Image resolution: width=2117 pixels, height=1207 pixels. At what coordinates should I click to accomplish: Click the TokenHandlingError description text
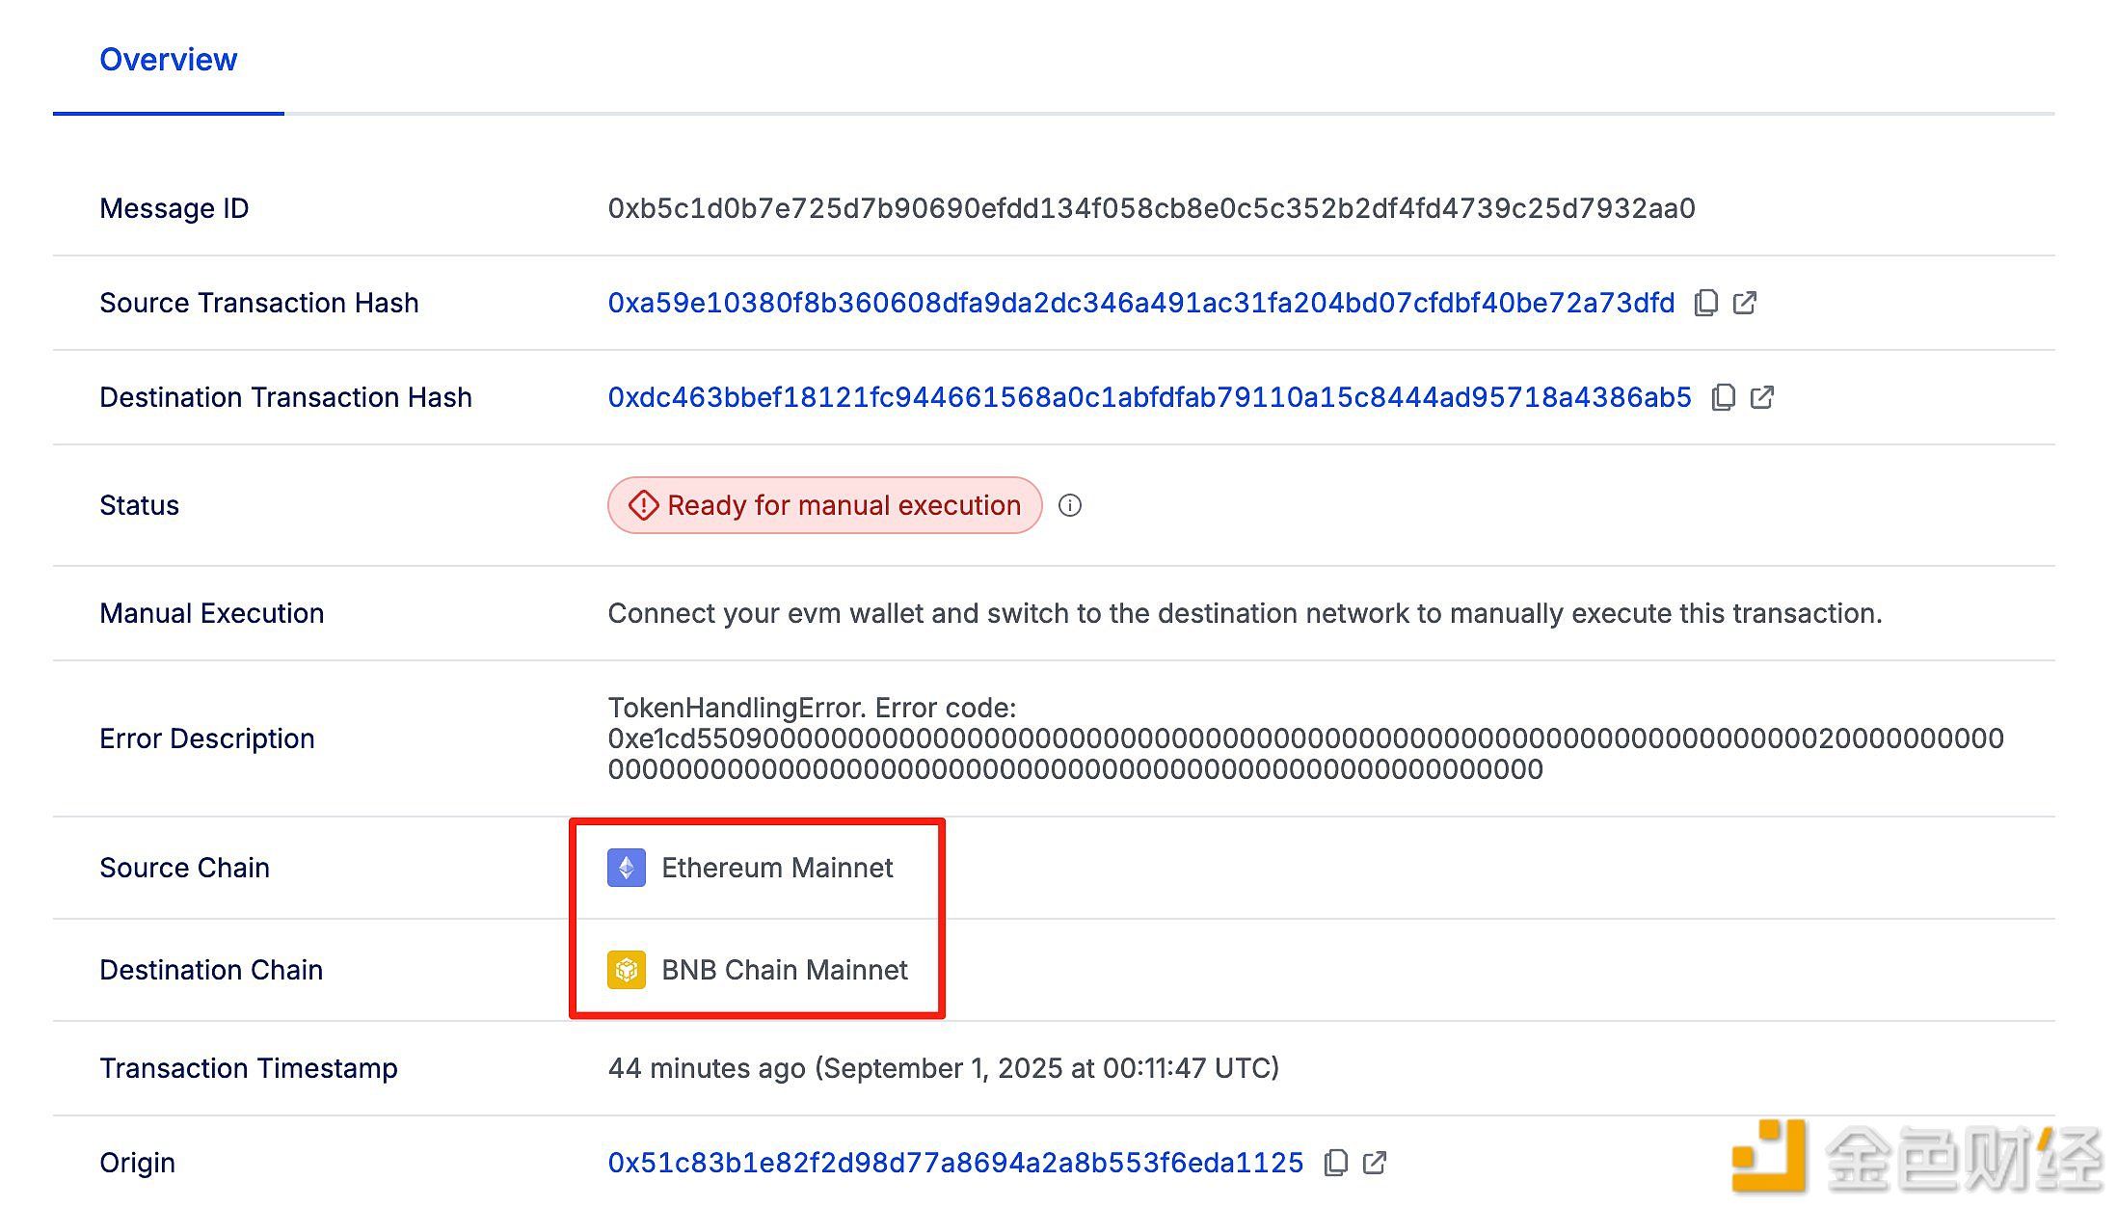pyautogui.click(x=1305, y=738)
